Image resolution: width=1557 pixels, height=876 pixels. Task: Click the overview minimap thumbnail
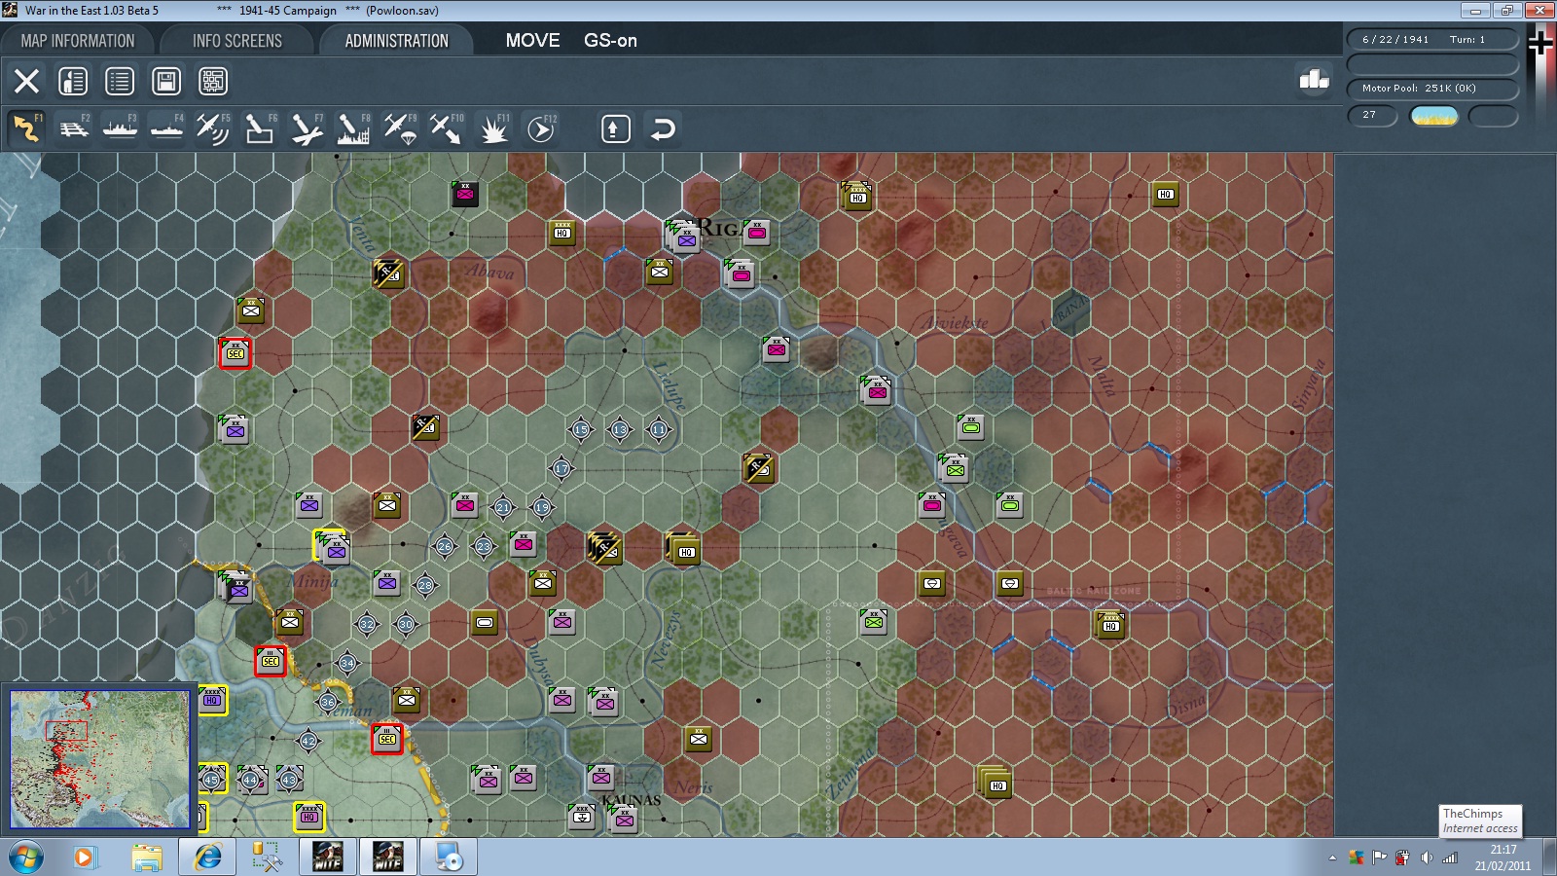[x=99, y=759]
